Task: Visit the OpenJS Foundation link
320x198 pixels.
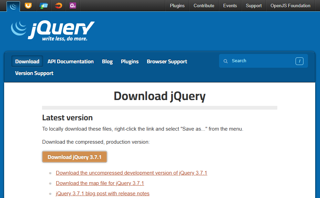Action: [x=290, y=6]
